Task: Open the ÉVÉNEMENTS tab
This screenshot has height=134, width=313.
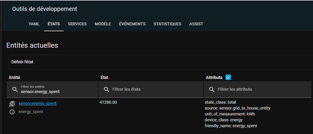Action: 132,24
